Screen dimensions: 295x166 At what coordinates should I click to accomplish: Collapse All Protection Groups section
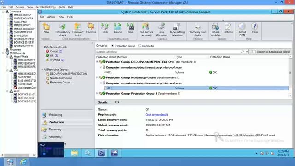[x=42, y=70]
